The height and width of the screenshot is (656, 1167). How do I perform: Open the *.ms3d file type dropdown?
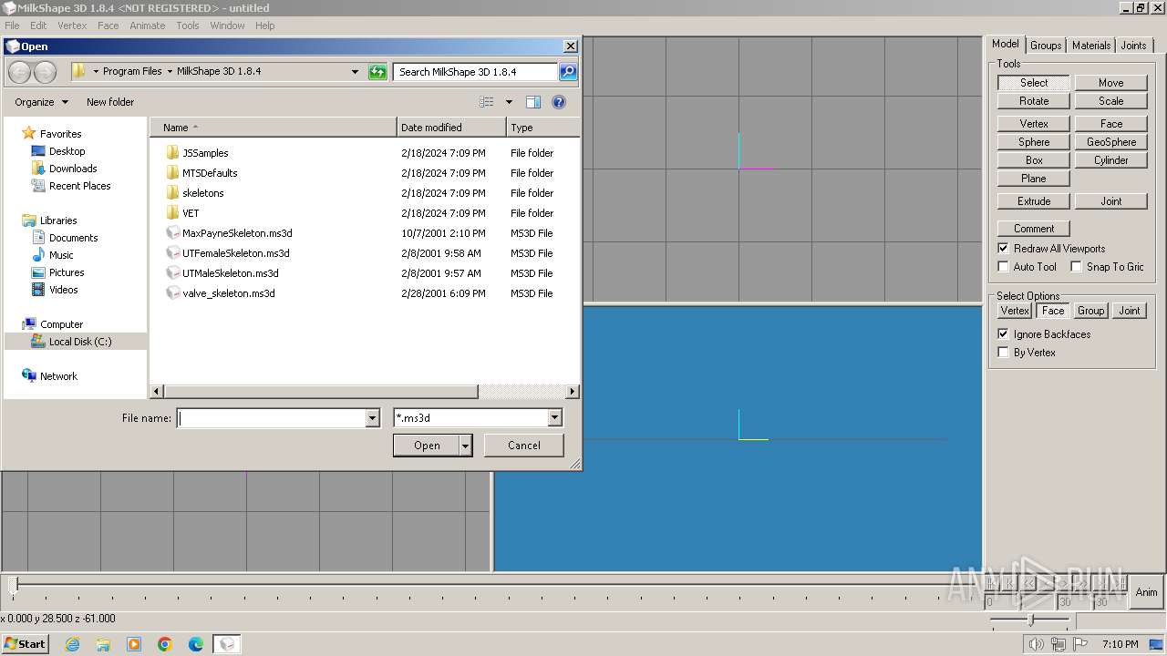coord(554,418)
